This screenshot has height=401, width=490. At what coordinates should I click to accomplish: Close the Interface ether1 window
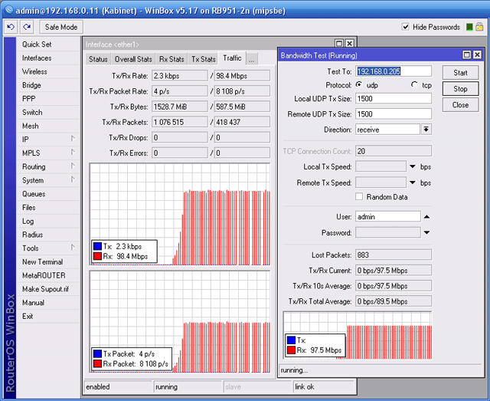point(350,43)
